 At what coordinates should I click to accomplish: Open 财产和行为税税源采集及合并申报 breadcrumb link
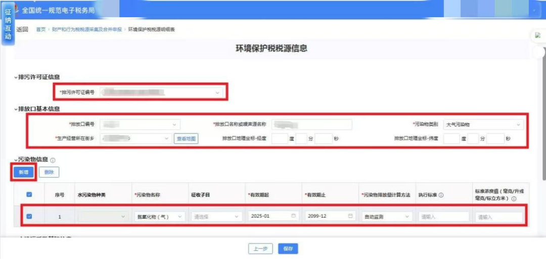click(x=86, y=30)
